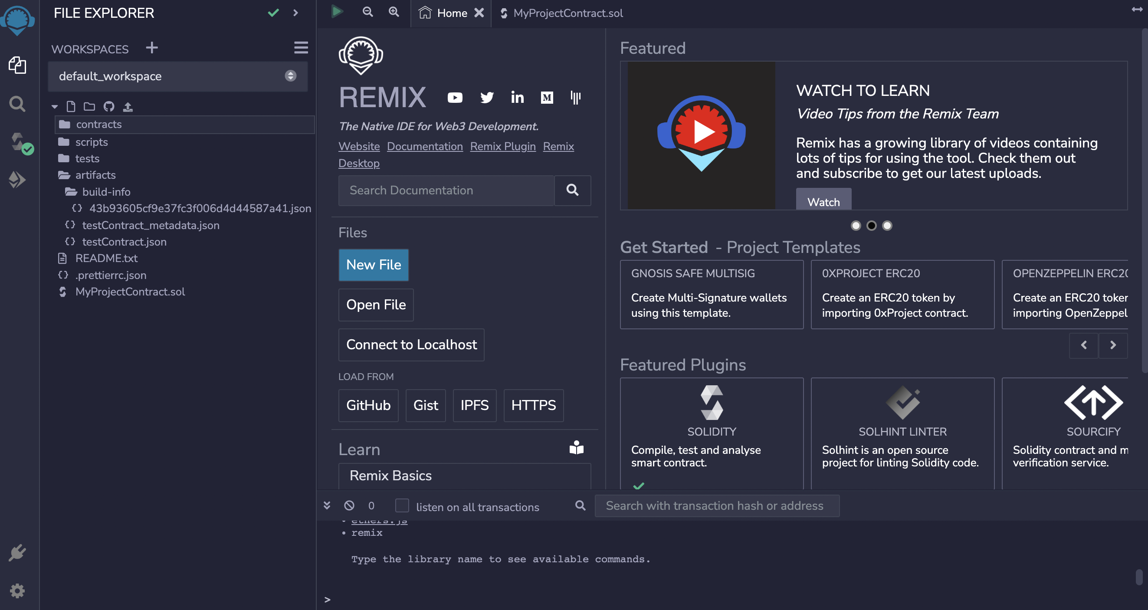This screenshot has height=610, width=1148.
Task: Open the Settings gear icon
Action: tap(17, 591)
